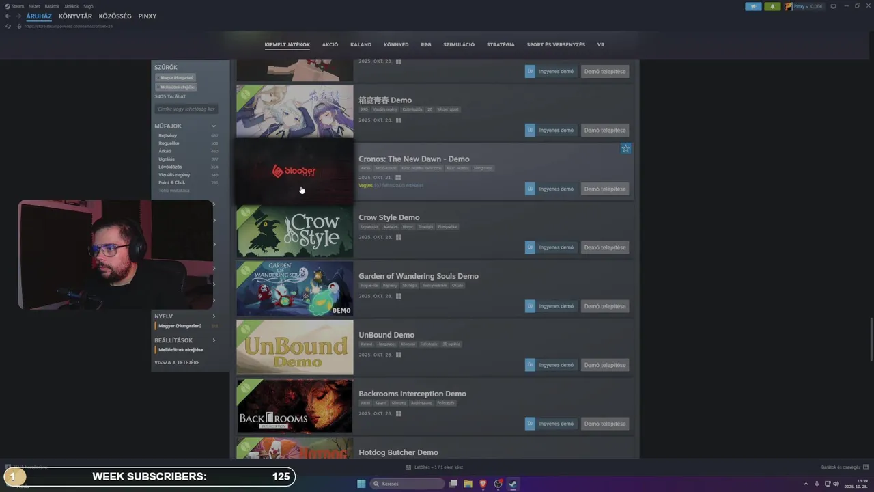Click the Windows platform icon under Crow Style Demo
The width and height of the screenshot is (874, 492).
399,237
